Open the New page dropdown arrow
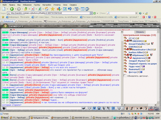This screenshot has width=161, height=120. (x=7, y=9)
